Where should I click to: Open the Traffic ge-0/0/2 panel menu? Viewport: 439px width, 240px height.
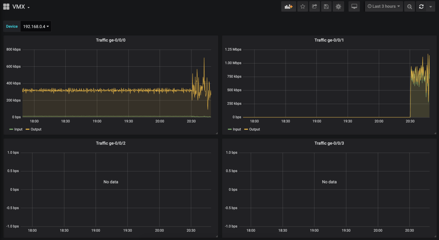[111, 143]
